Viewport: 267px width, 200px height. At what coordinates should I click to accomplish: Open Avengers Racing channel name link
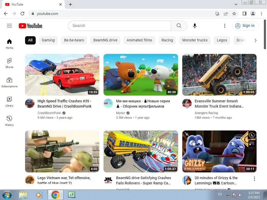click(206, 113)
